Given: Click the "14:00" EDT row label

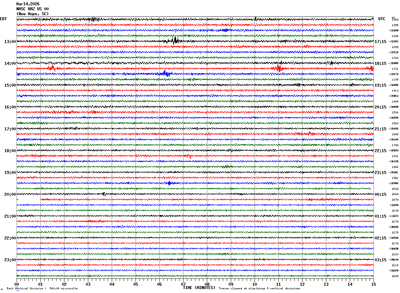Looking at the screenshot, I should 10,63.
